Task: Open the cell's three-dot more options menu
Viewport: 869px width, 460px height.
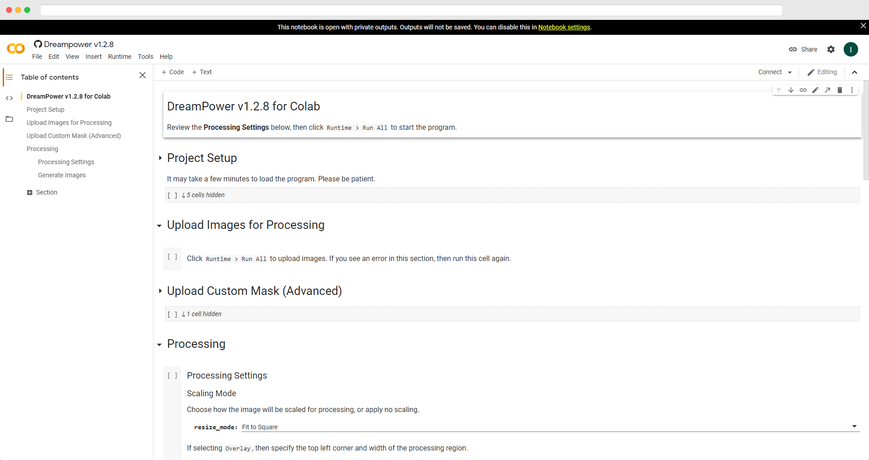Action: point(852,90)
